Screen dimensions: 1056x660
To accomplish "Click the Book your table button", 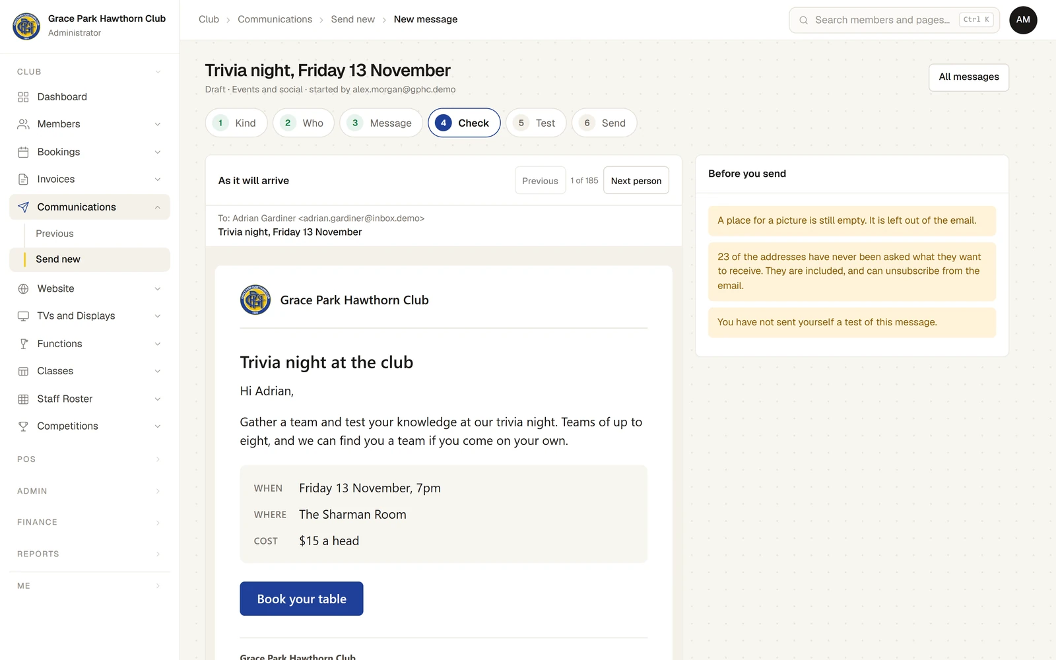I will point(302,599).
